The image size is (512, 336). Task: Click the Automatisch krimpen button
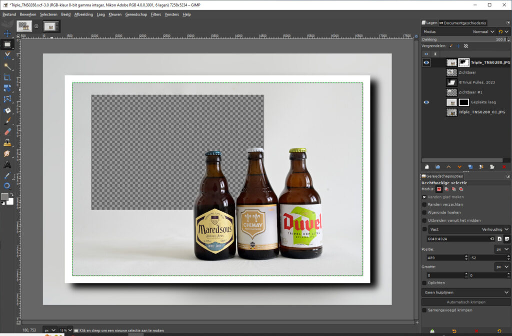465,302
